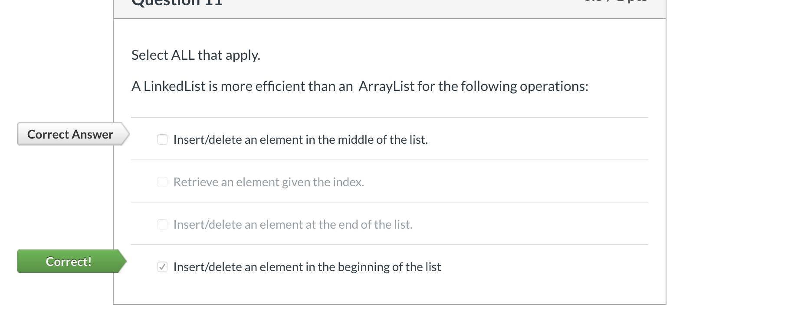This screenshot has width=801, height=317.
Task: Click the 'Insert/delete an element at the end' answer label
Action: click(292, 224)
